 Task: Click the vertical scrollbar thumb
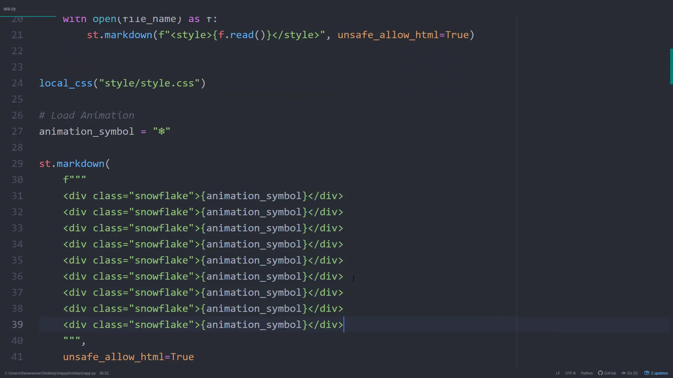(x=671, y=66)
